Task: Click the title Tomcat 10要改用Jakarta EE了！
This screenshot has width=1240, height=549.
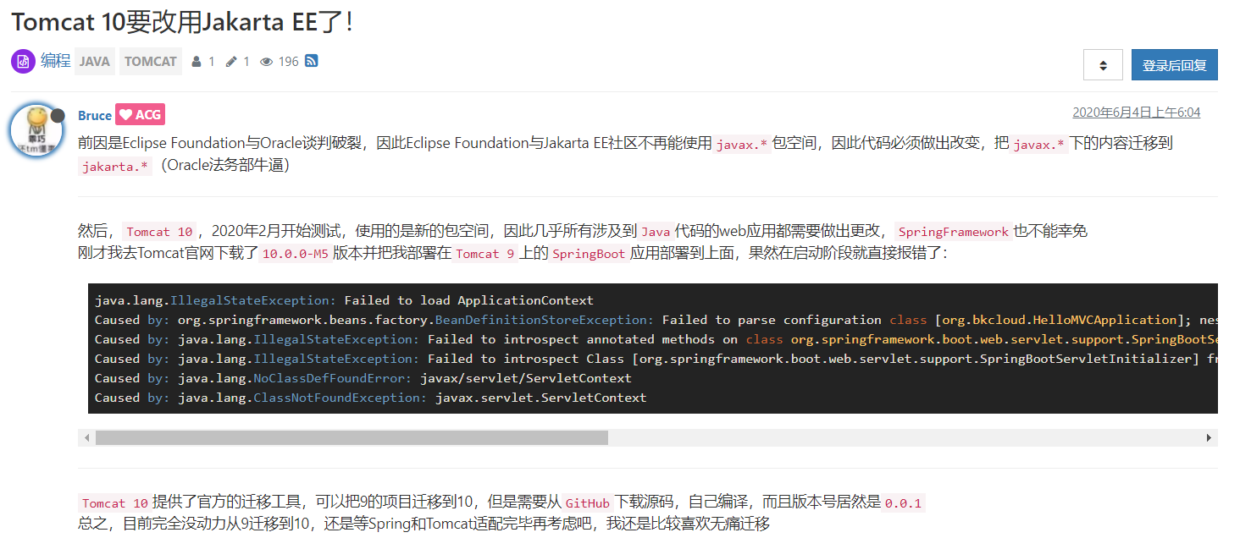Action: pos(182,22)
